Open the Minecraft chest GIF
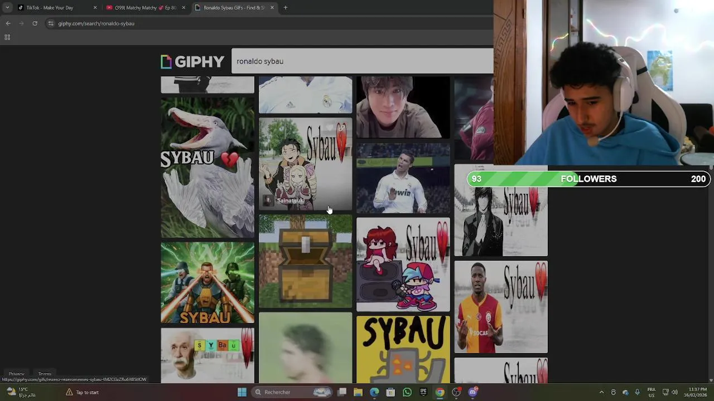Viewport: 714px width, 401px height. pos(305,262)
